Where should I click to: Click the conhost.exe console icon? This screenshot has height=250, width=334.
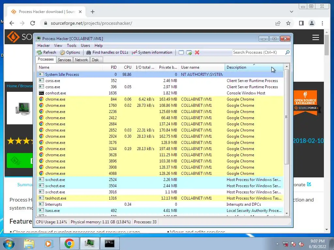pyautogui.click(x=41, y=93)
